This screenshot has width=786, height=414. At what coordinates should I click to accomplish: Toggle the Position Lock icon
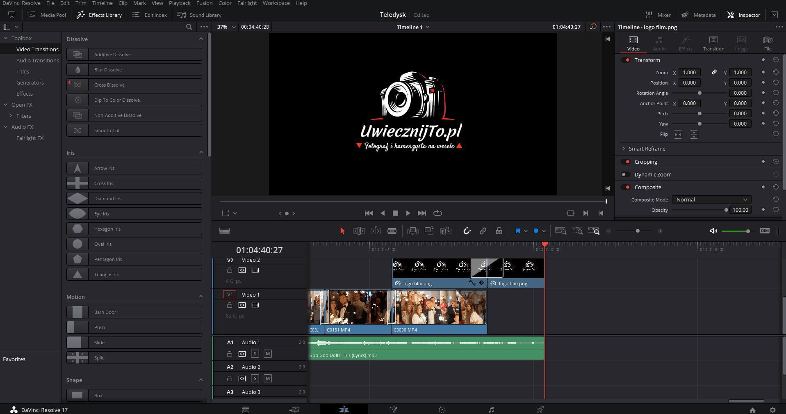[x=499, y=231]
